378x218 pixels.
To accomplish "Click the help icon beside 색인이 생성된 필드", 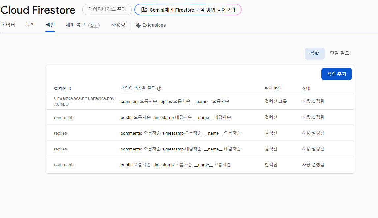I will (159, 88).
